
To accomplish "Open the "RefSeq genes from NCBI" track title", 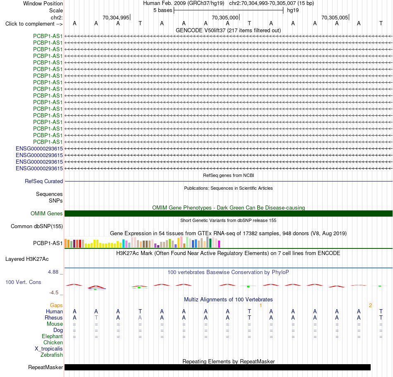I will point(228,175).
